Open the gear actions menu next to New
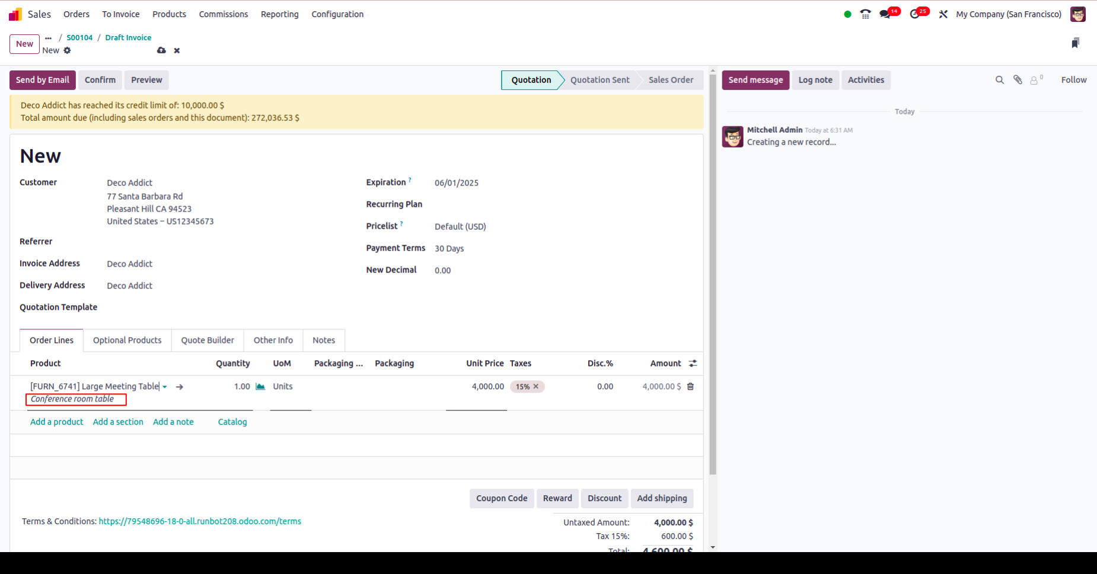Screen dimensions: 1097x574 point(67,50)
